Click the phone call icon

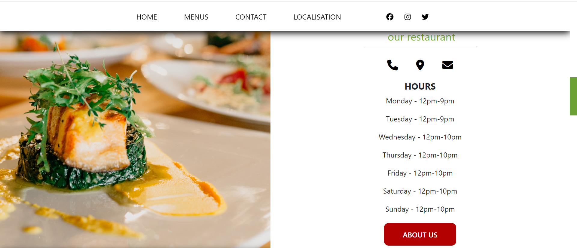tap(392, 65)
